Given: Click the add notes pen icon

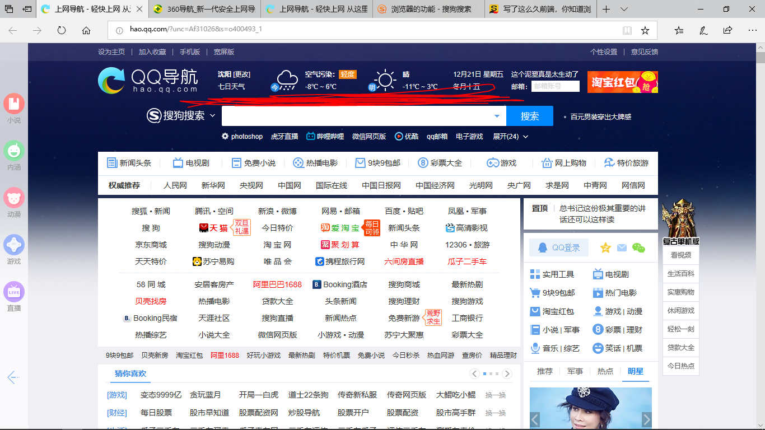Looking at the screenshot, I should click(703, 30).
